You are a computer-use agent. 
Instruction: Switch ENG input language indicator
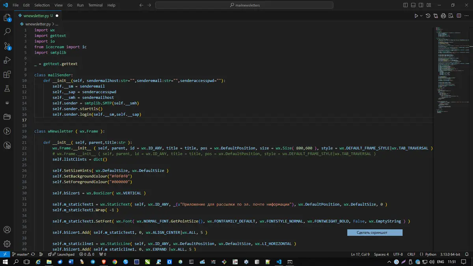pos(441,262)
